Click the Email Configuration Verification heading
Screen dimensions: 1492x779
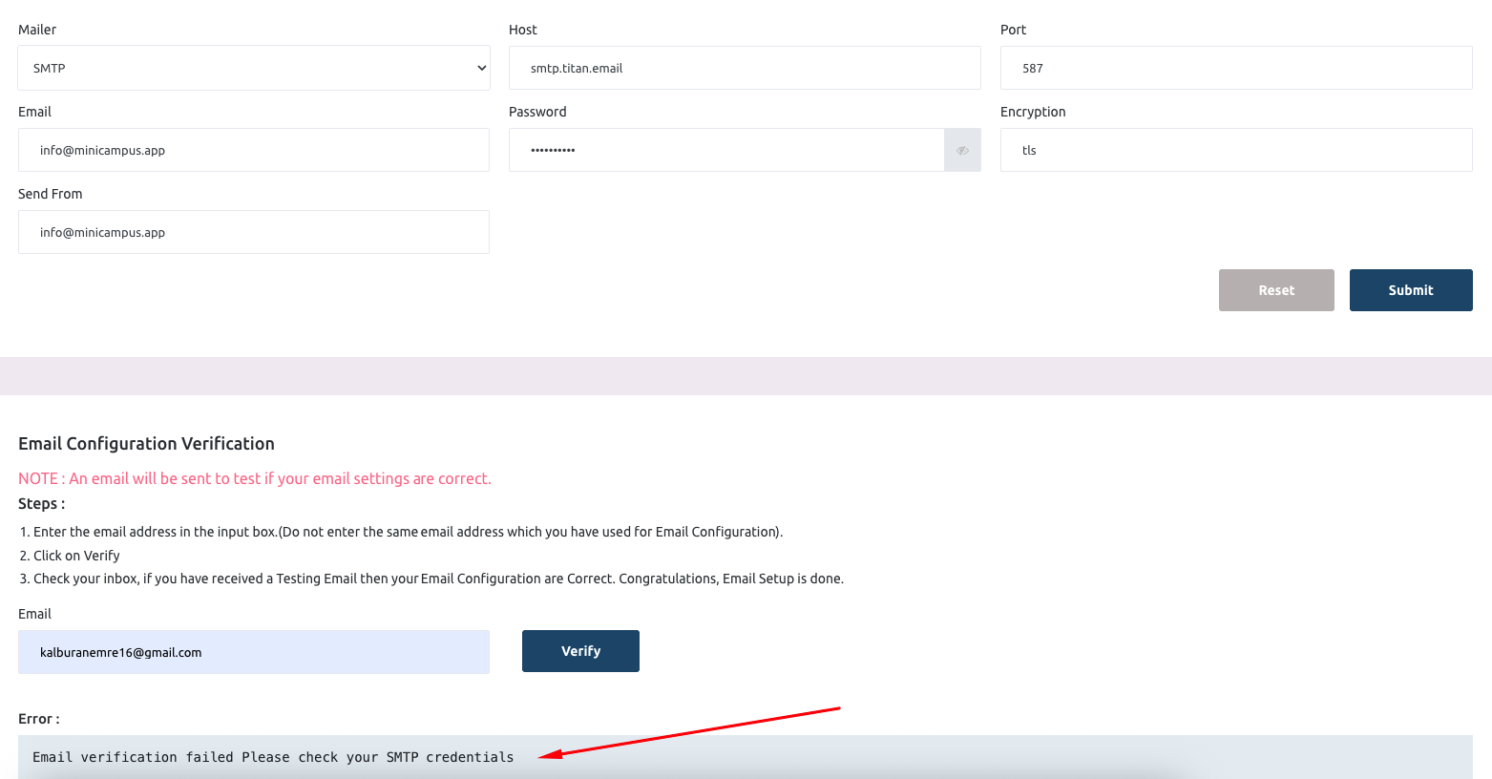[146, 444]
